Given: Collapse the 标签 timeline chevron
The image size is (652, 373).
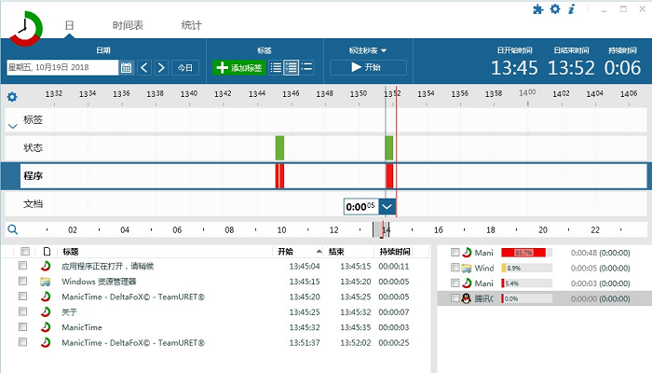Looking at the screenshot, I should pos(12,124).
